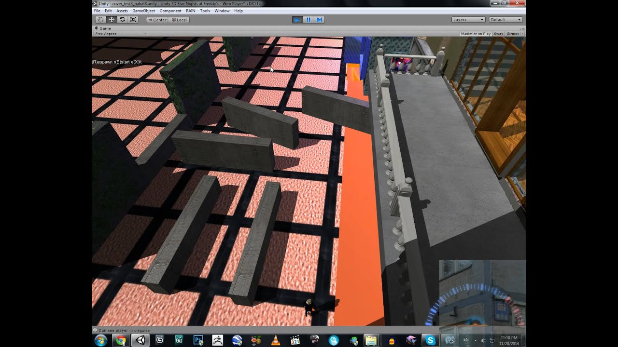Open the Layers dropdown

coord(468,20)
